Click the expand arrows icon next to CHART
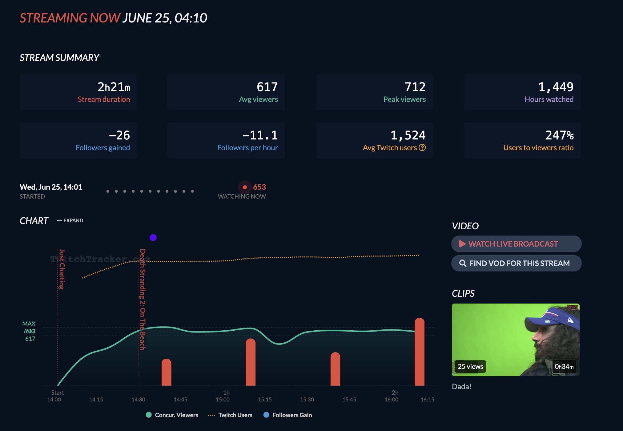623x431 pixels. pyautogui.click(x=59, y=220)
